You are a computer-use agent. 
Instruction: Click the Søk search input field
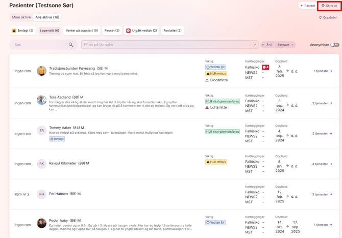tap(40, 45)
